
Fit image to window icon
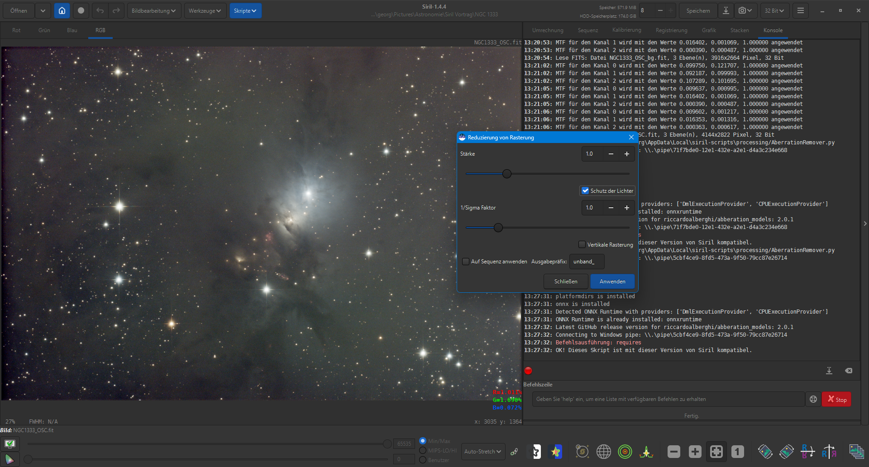pos(716,452)
